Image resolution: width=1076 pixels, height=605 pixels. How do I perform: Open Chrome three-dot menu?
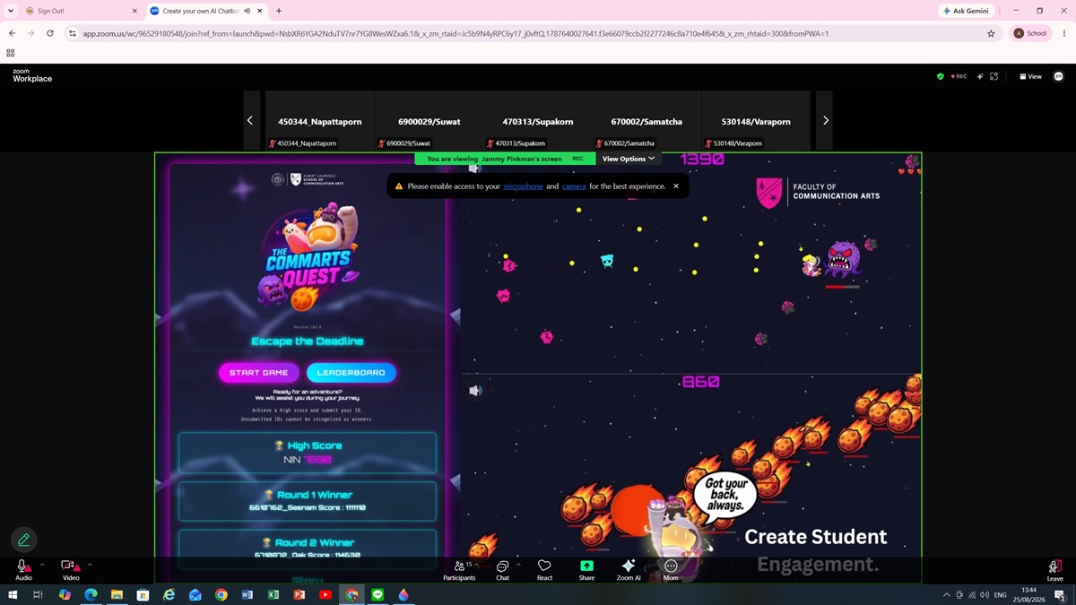pos(1063,33)
